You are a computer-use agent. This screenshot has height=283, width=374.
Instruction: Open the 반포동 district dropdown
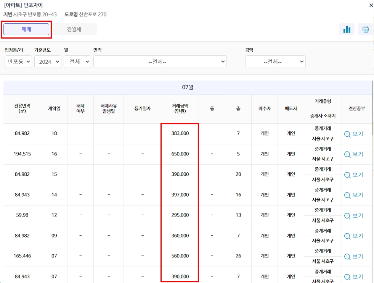[18, 61]
